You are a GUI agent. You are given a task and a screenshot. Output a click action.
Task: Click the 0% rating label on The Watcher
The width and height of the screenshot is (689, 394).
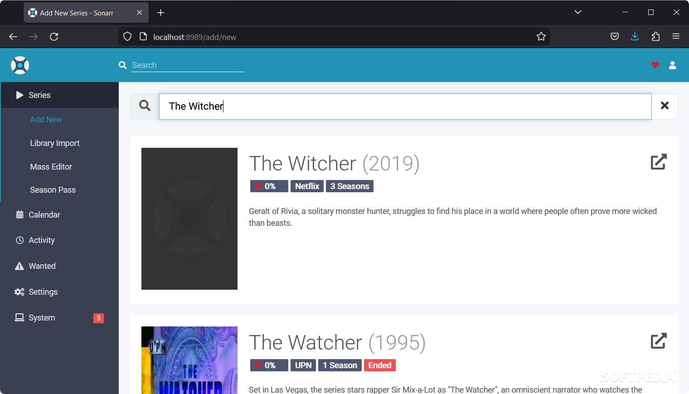[x=269, y=365]
